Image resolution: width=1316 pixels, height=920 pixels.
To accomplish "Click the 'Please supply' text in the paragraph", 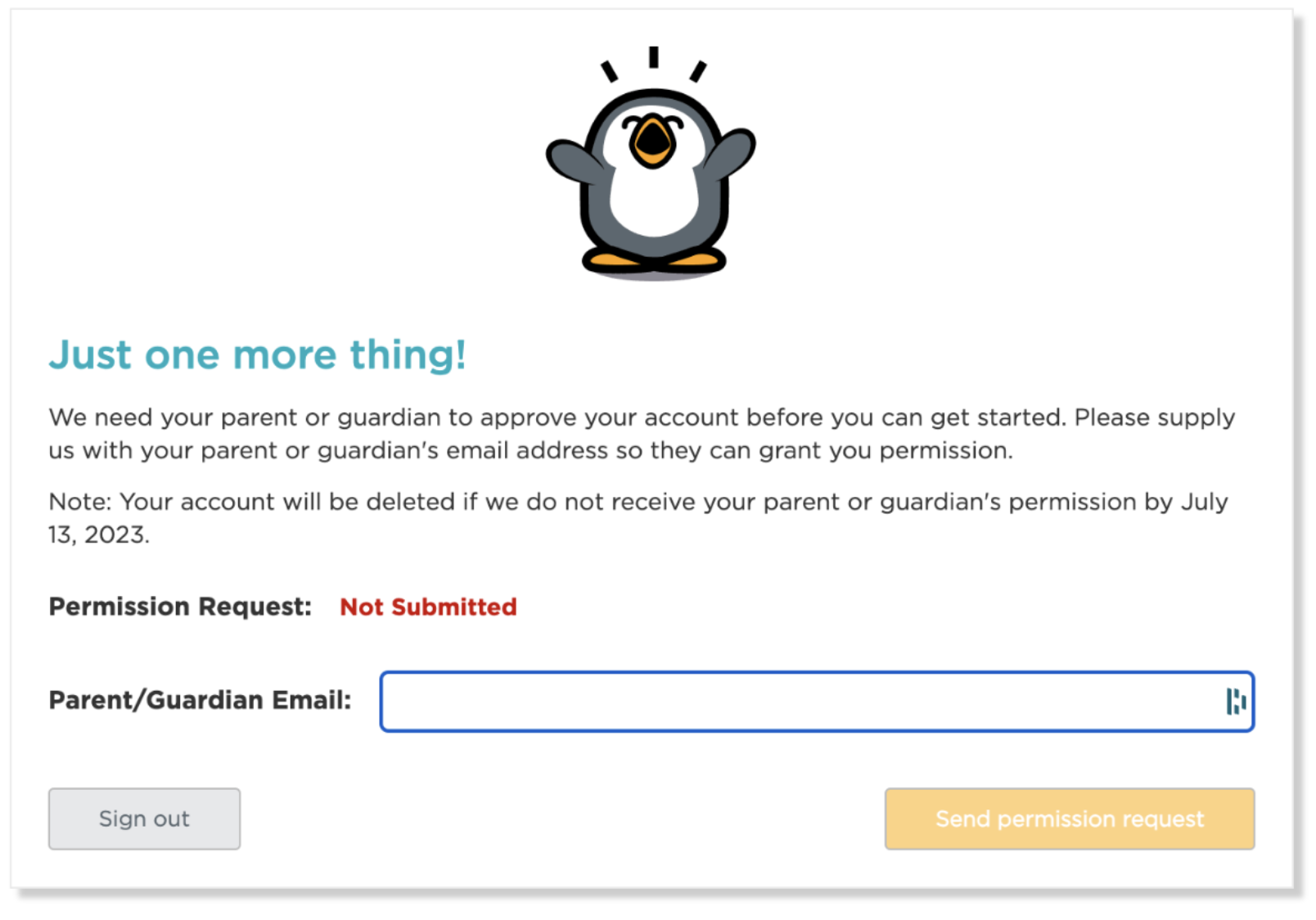I will [x=1154, y=418].
